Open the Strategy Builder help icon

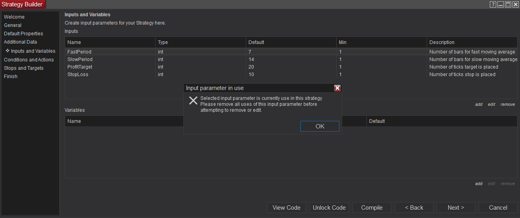click(x=493, y=4)
